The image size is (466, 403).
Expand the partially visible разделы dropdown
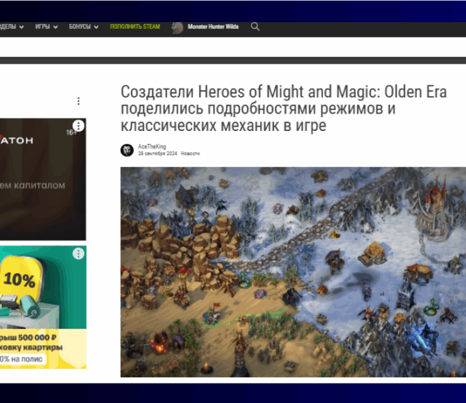tap(12, 26)
